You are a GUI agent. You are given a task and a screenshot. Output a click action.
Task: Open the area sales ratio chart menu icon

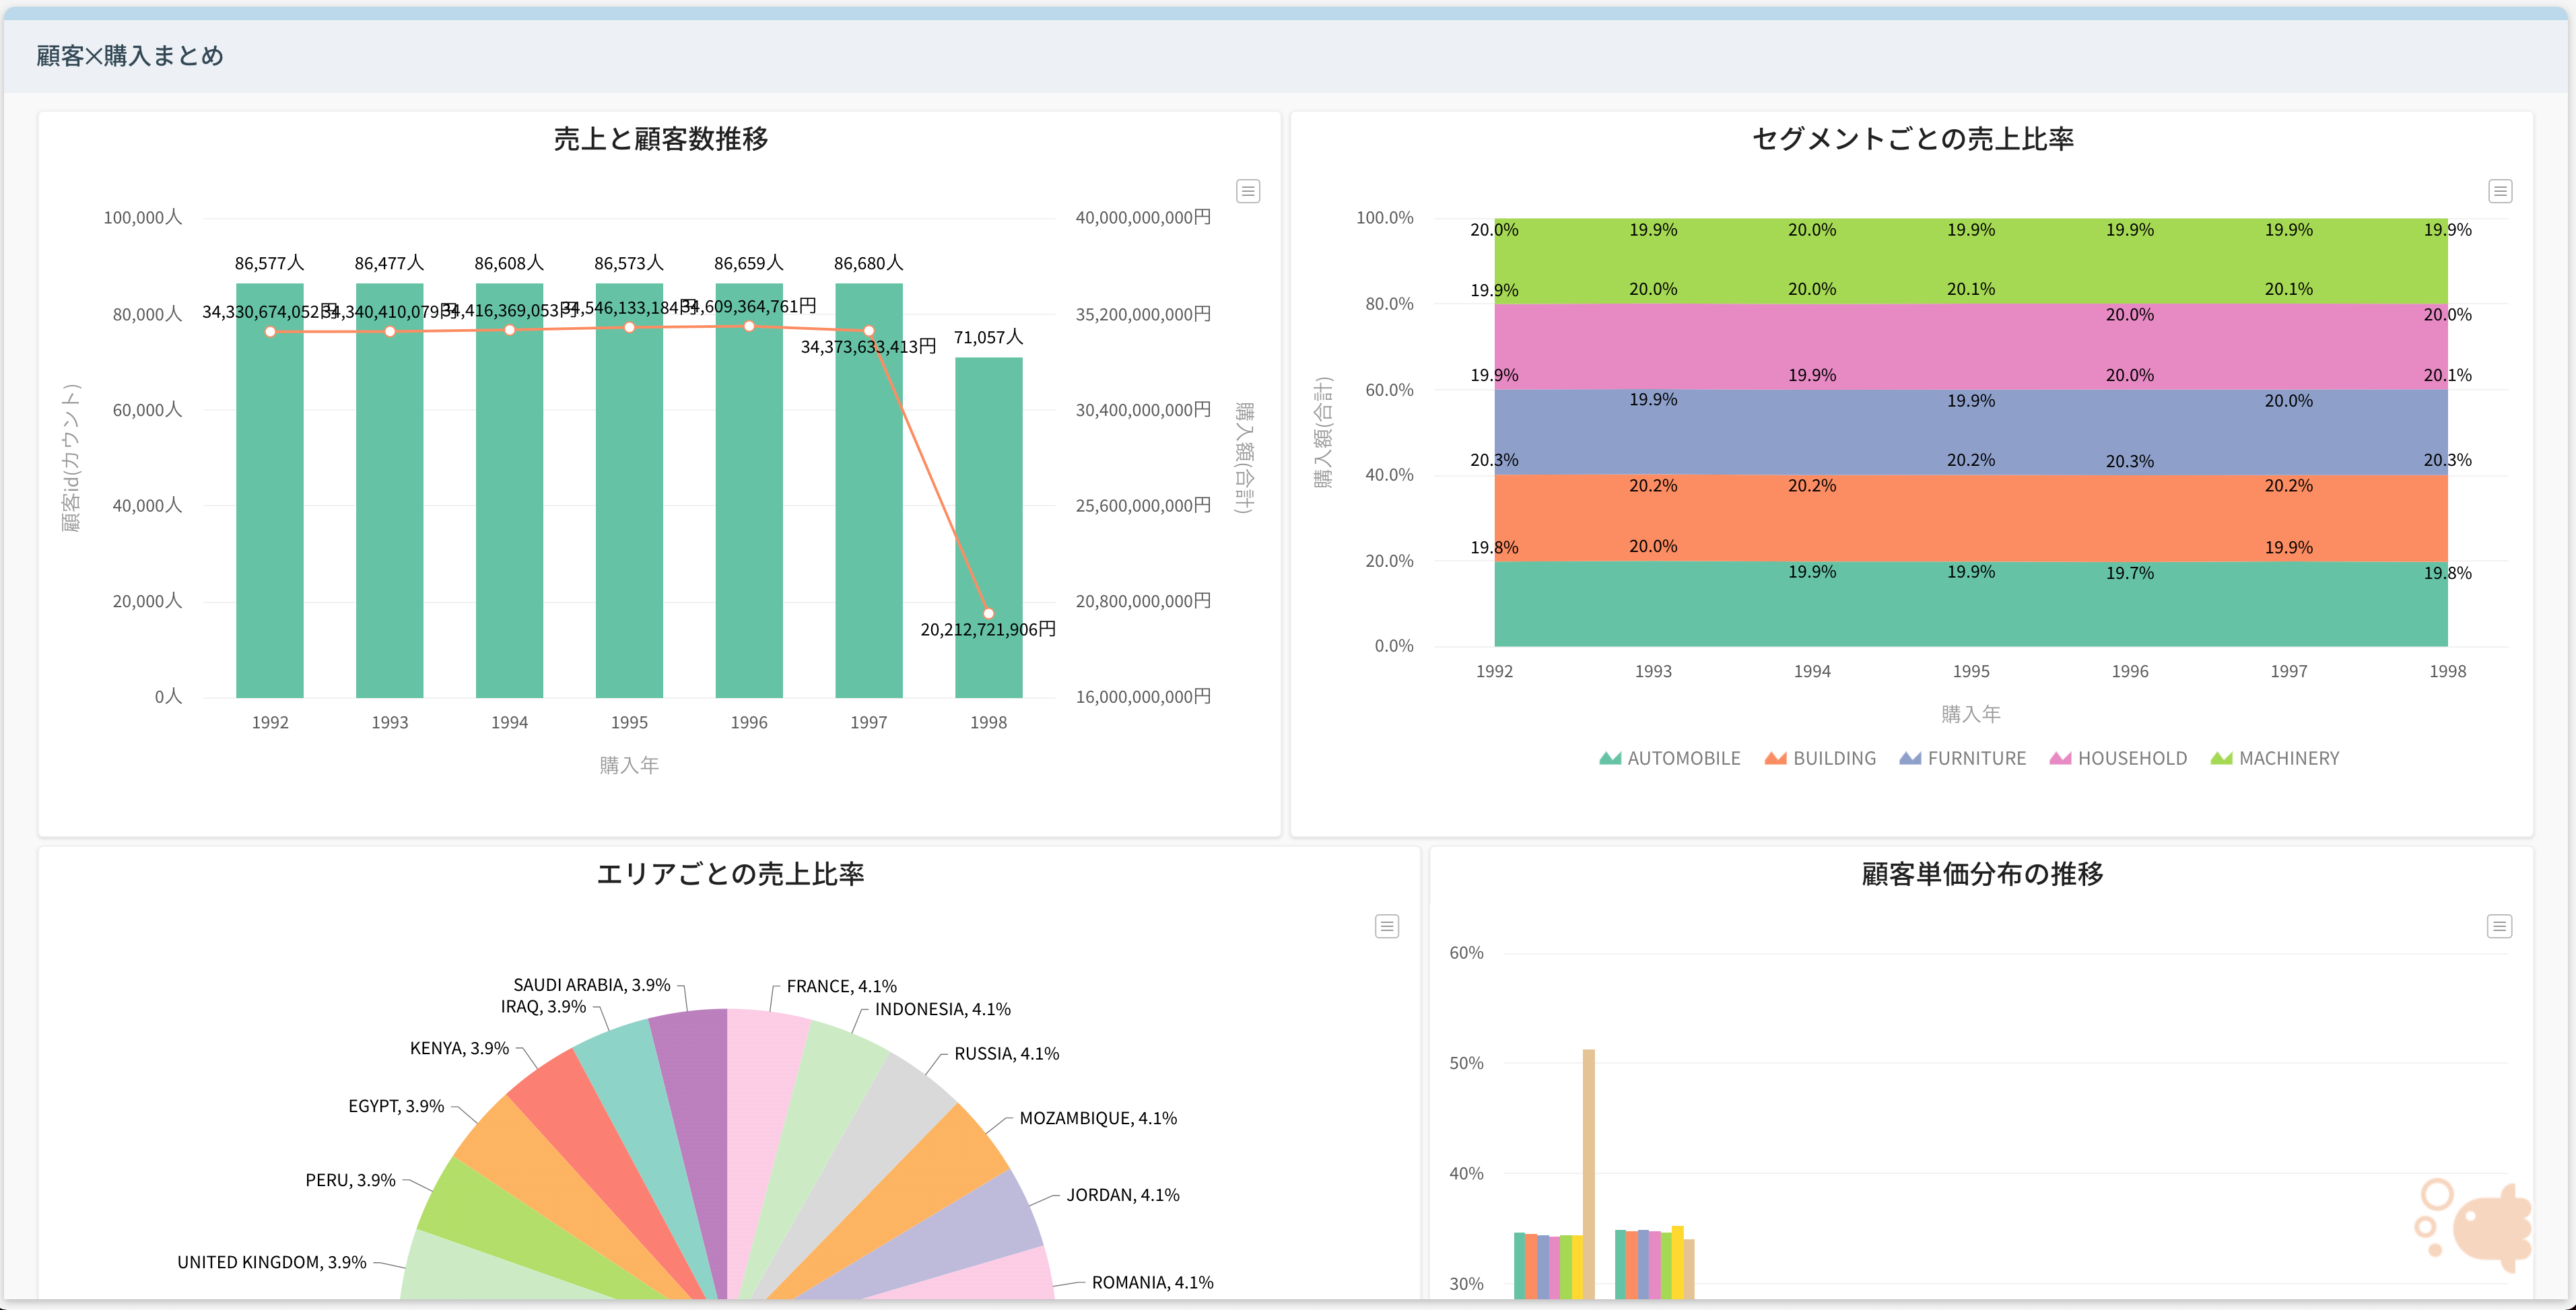click(1386, 926)
